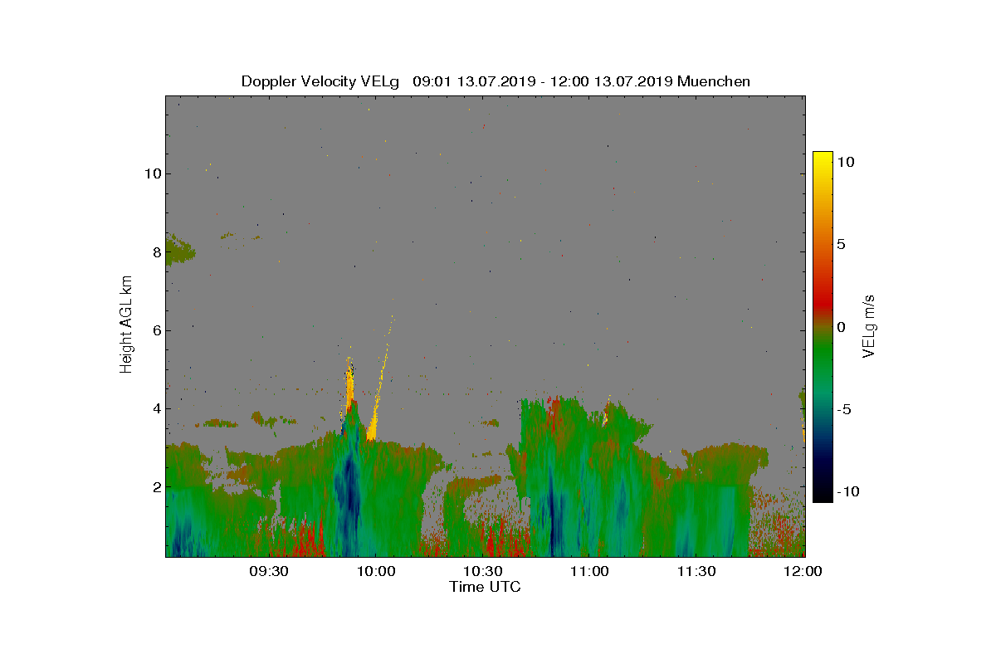Click the height tick label 2
996x664 pixels.
(x=156, y=486)
